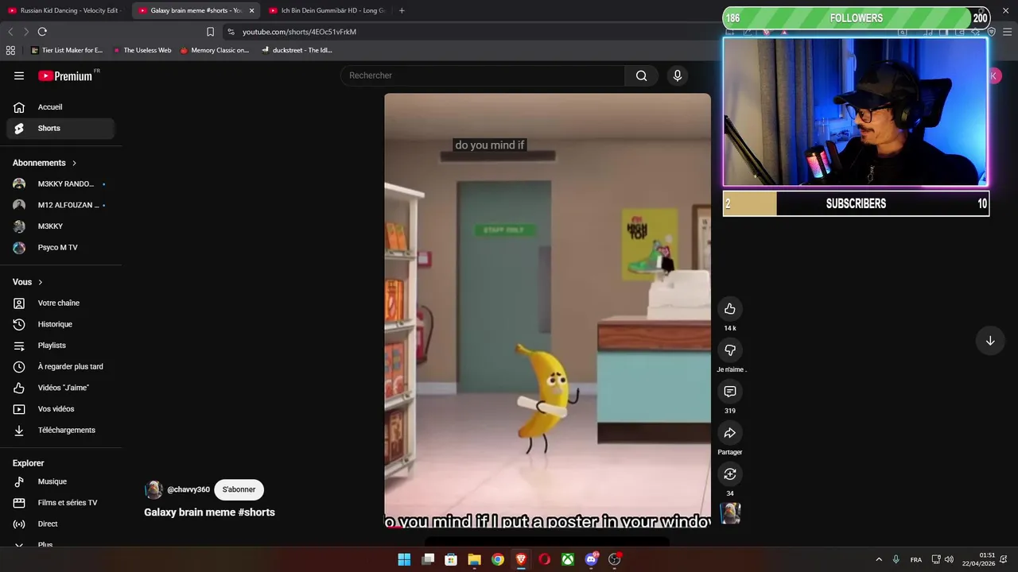The height and width of the screenshot is (572, 1018).
Task: Open Opera from taskbar
Action: pyautogui.click(x=544, y=559)
